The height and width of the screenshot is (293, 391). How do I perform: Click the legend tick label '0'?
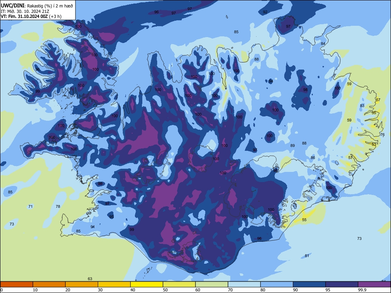(x=2, y=290)
